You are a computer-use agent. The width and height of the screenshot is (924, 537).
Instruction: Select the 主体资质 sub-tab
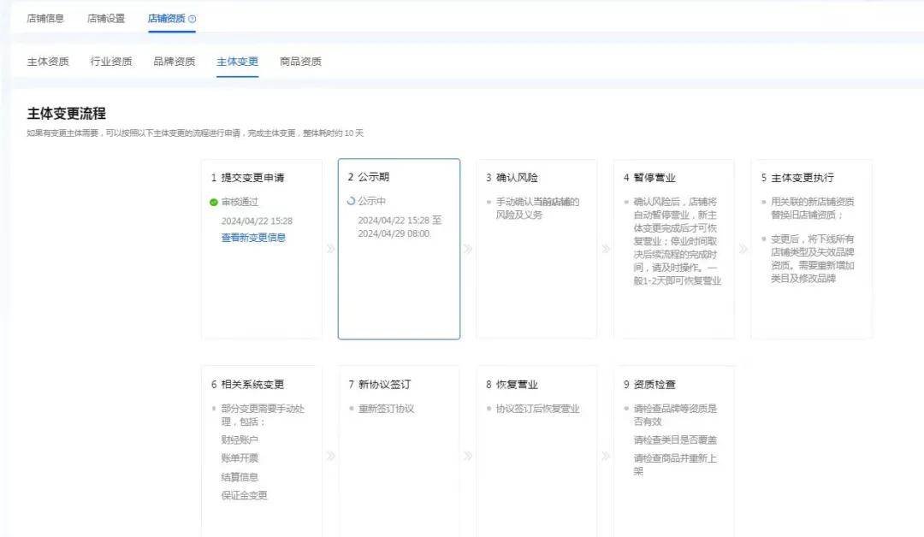(x=48, y=62)
